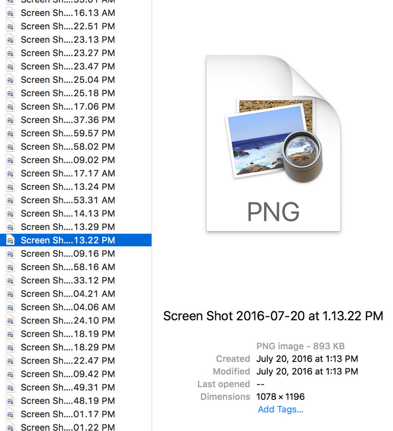Image resolution: width=393 pixels, height=431 pixels.
Task: Click the PNG file icon beside 16.13 AM screenshot
Action: coord(9,13)
